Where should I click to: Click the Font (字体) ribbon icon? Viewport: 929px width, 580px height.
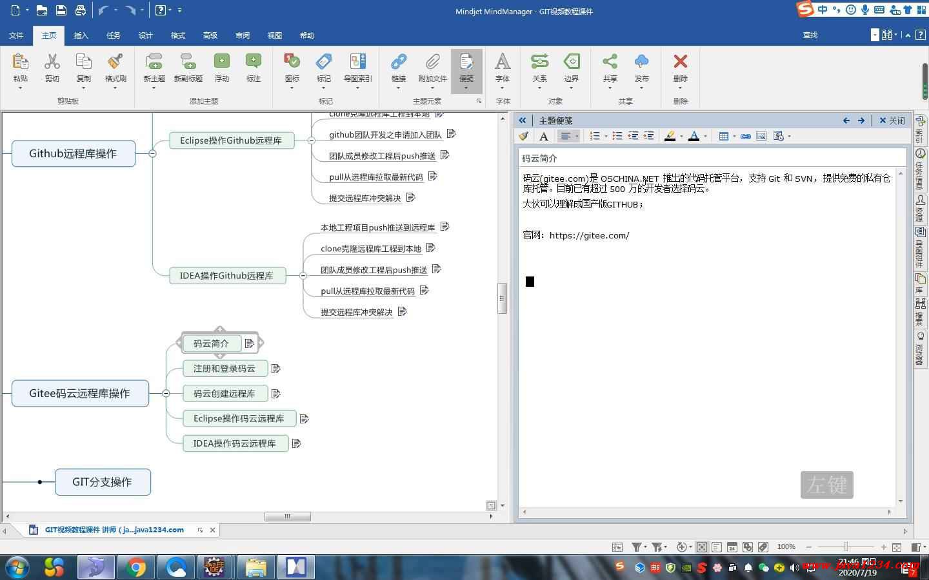(503, 62)
